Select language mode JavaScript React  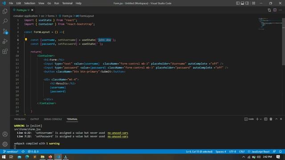[259, 152]
